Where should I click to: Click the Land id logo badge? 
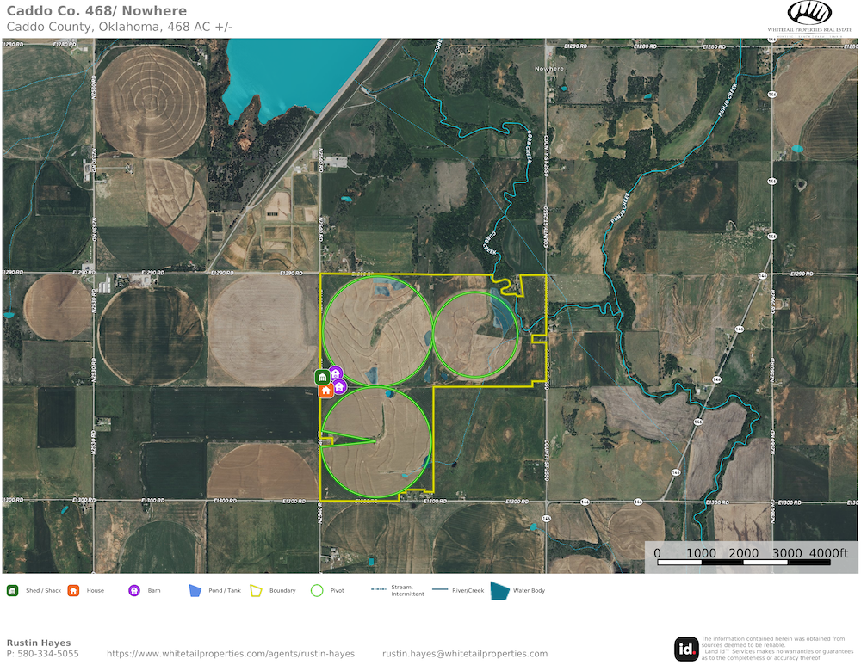tap(686, 649)
